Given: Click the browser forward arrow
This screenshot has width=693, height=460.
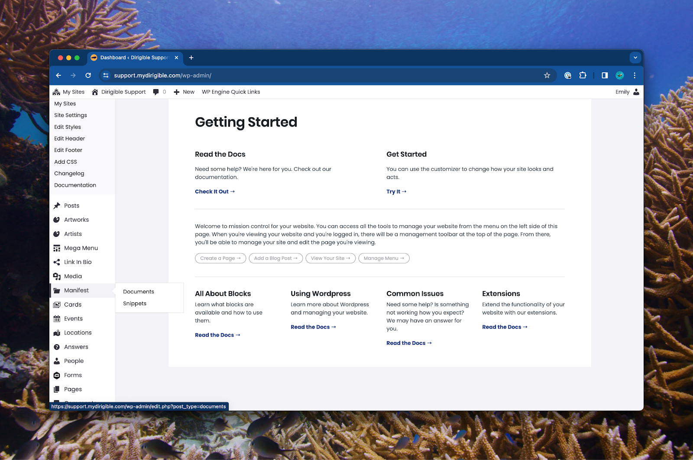Looking at the screenshot, I should pos(73,75).
